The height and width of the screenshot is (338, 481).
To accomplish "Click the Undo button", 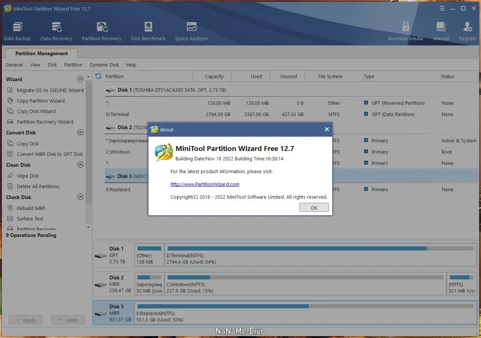I will (68, 320).
